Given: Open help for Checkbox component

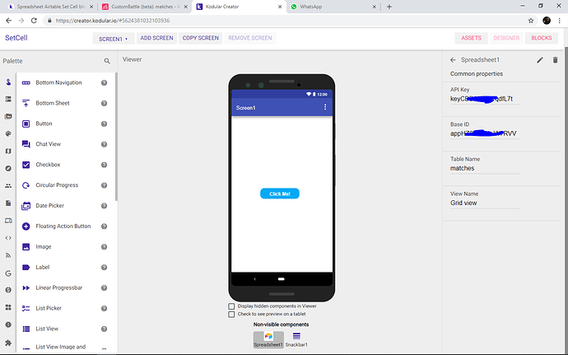Looking at the screenshot, I should click(104, 165).
